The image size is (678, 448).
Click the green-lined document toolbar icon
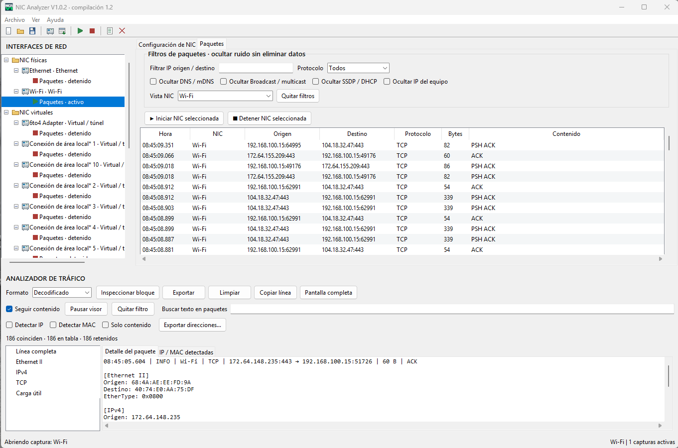pyautogui.click(x=110, y=31)
